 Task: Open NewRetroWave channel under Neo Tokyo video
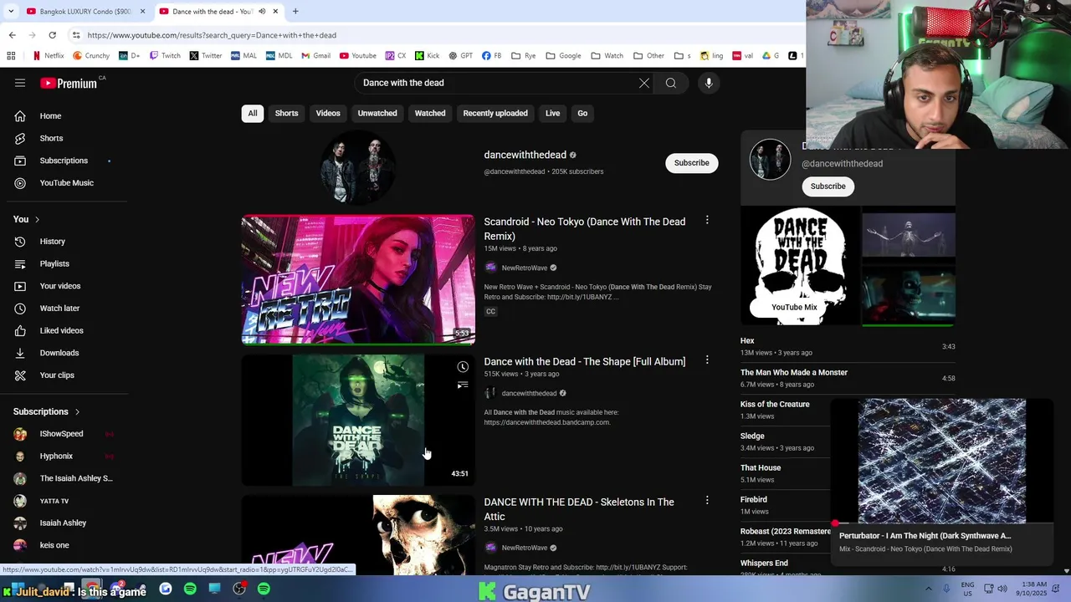tap(524, 268)
